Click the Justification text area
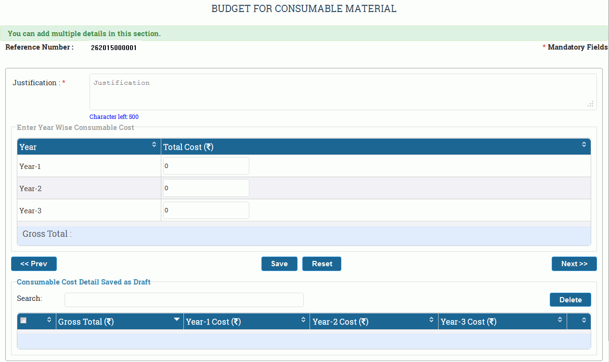 pos(343,92)
